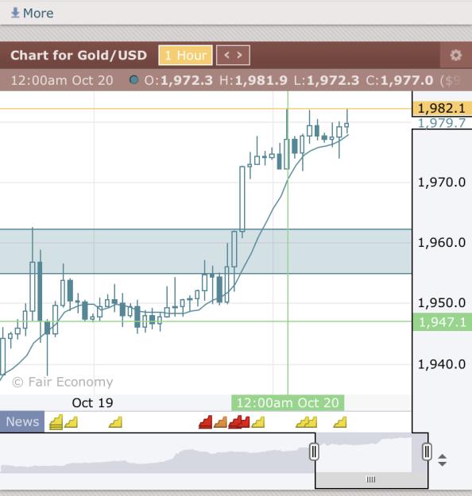472x496 pixels.
Task: Click the first yellow news folder icon
Action: click(56, 422)
